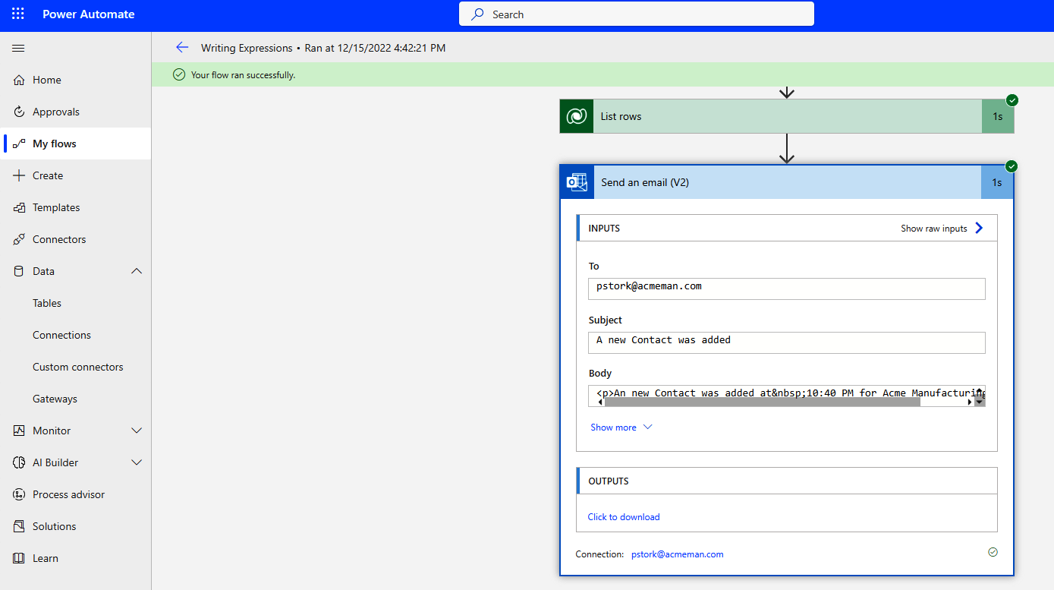
Task: Click the Connectors plug icon
Action: 19,239
